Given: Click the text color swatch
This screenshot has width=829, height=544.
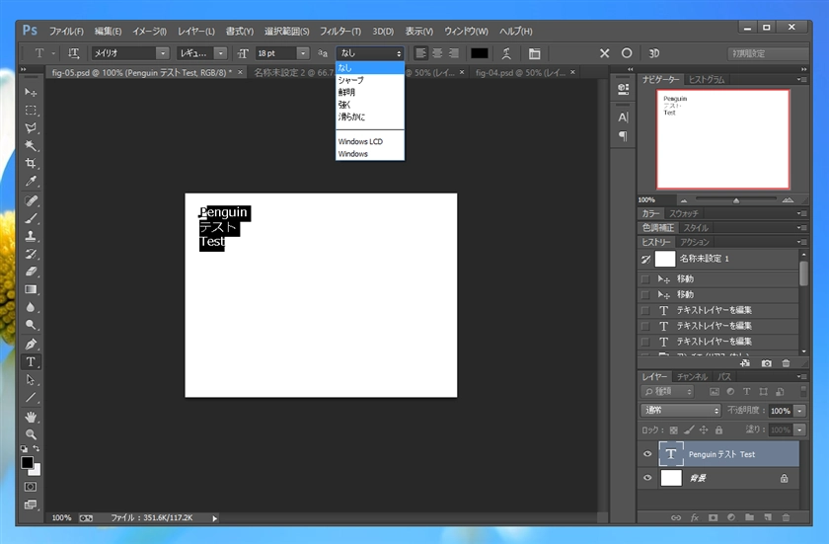Looking at the screenshot, I should (x=479, y=53).
